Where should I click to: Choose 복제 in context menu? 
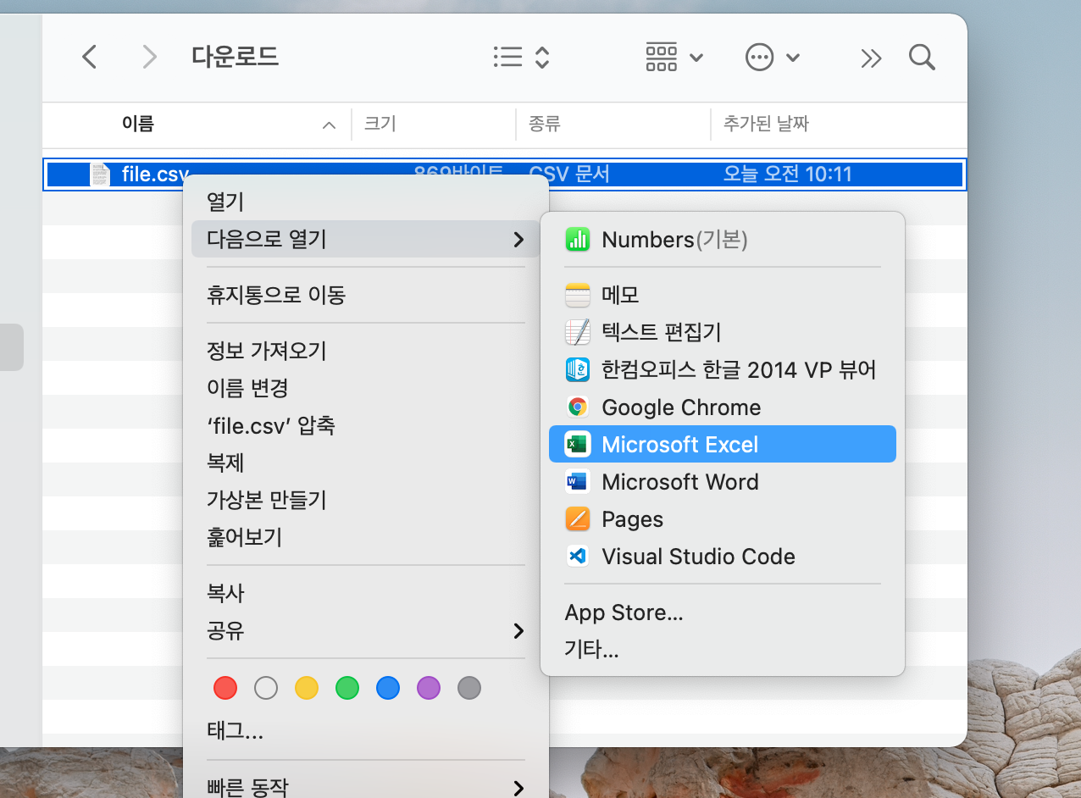click(365, 463)
